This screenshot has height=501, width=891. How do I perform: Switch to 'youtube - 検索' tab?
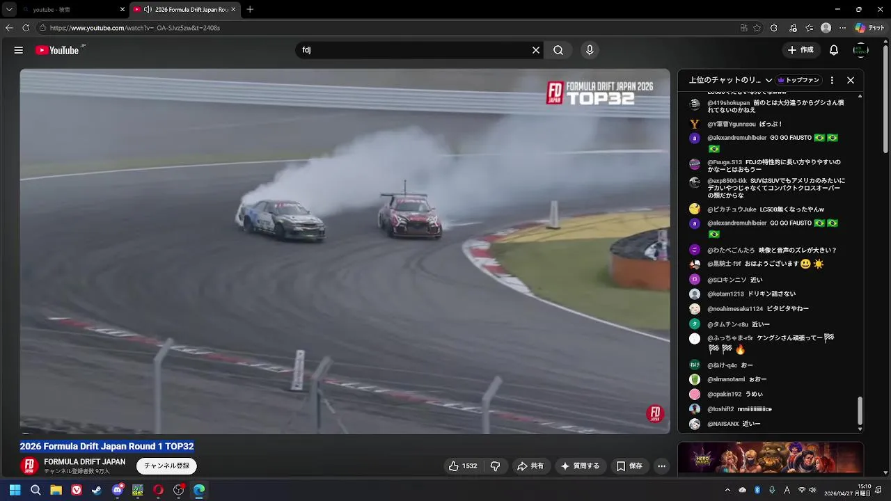point(73,10)
